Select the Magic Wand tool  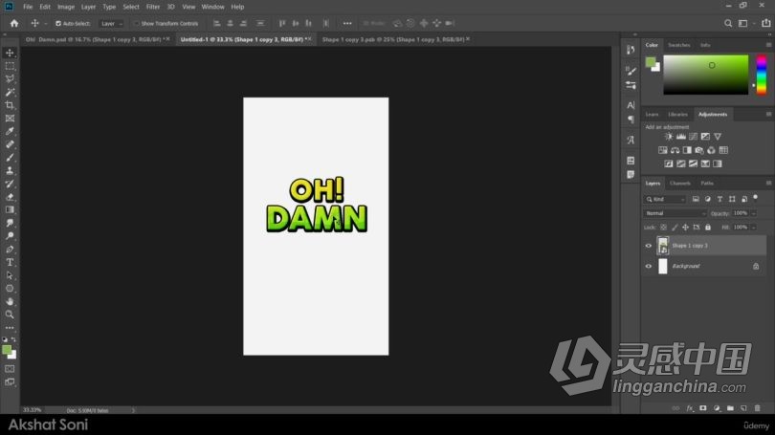(x=10, y=93)
